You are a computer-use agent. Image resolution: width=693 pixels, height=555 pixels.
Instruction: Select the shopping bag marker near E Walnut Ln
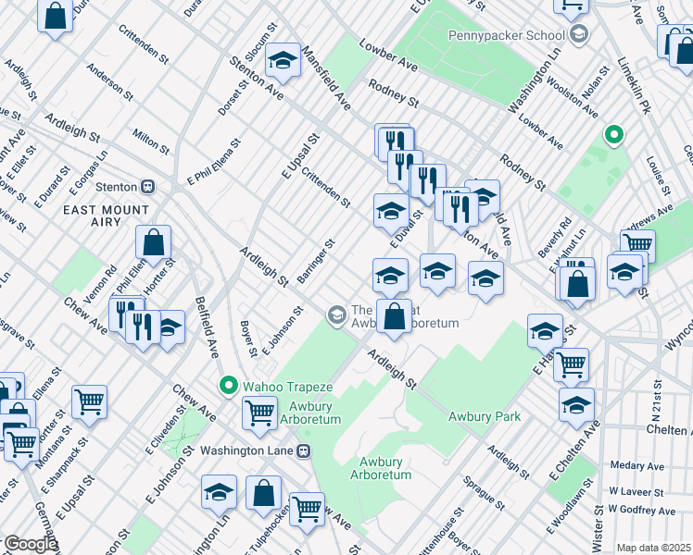coord(577,287)
